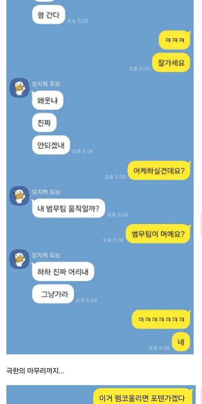Tap the bottom 엄지척 튜브 profile avatar
This screenshot has height=404, width=202.
pos(19,259)
